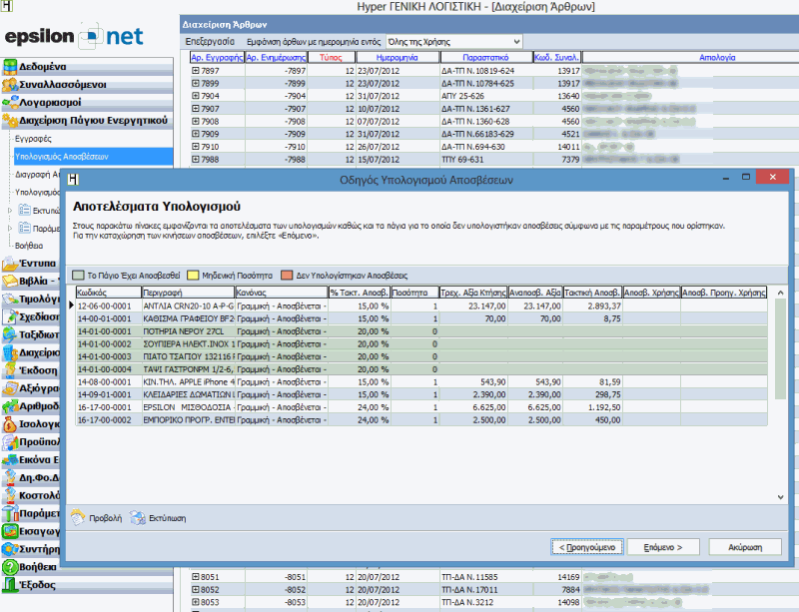Open the Βοήθεια help section icon
Screen dimensions: 799x612
(x=11, y=567)
